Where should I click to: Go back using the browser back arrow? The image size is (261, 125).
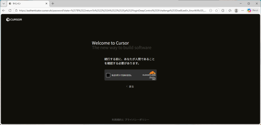4,10
